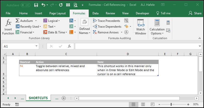The image size is (204, 108).
Task: Click the zoom slider handle
Action: (171, 104)
